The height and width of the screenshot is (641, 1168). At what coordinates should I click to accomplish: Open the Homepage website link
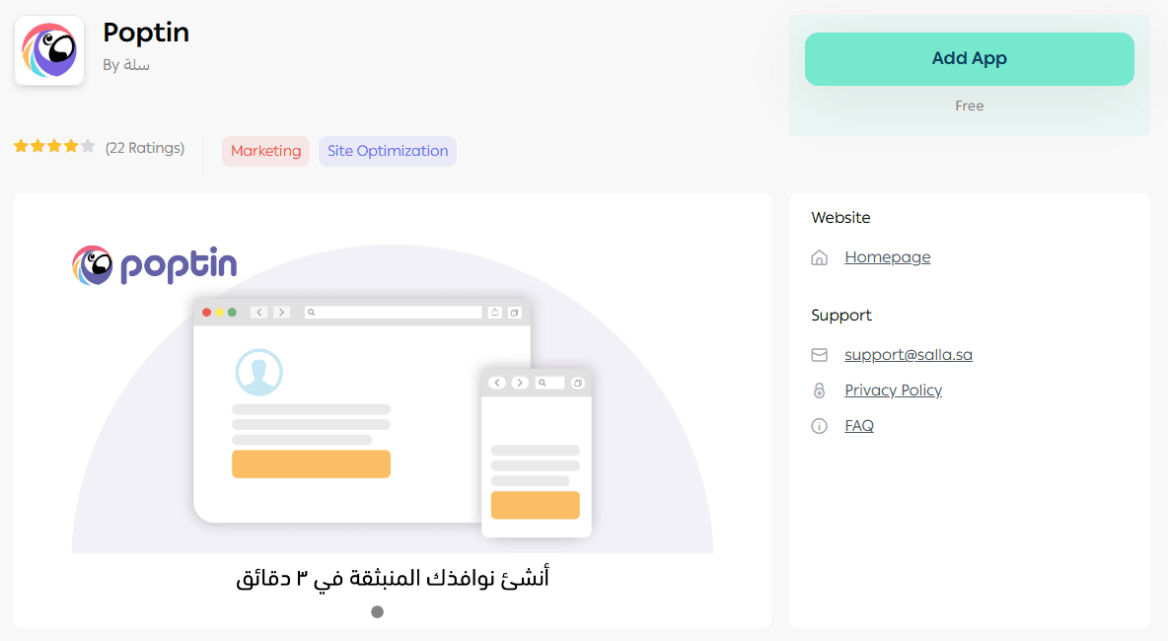[x=887, y=257]
